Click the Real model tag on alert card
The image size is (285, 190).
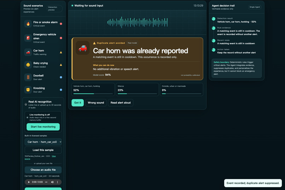[132, 43]
